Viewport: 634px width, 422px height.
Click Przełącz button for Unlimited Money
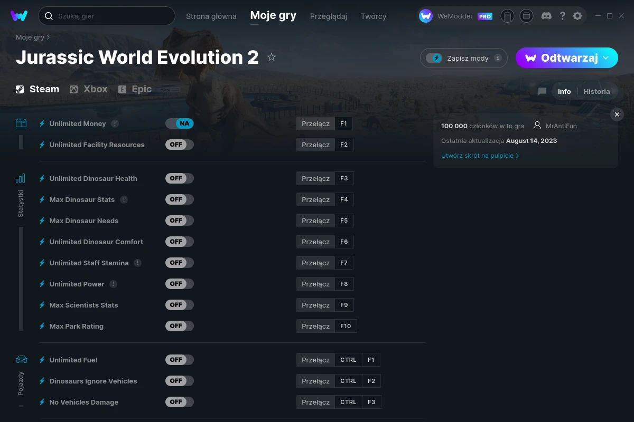(315, 123)
